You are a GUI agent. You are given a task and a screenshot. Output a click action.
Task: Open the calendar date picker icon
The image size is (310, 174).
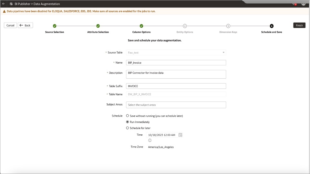click(180, 135)
